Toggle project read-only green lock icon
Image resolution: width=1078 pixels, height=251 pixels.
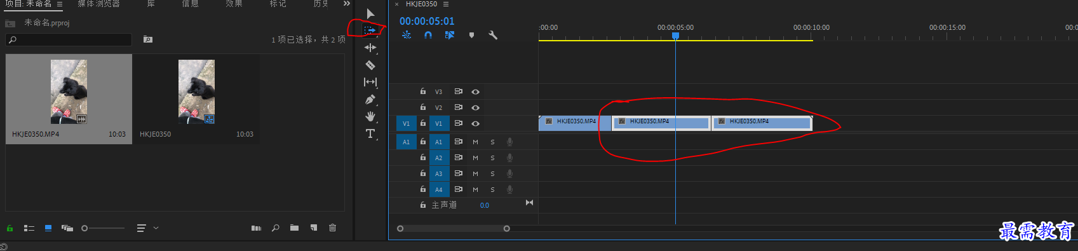pos(10,227)
